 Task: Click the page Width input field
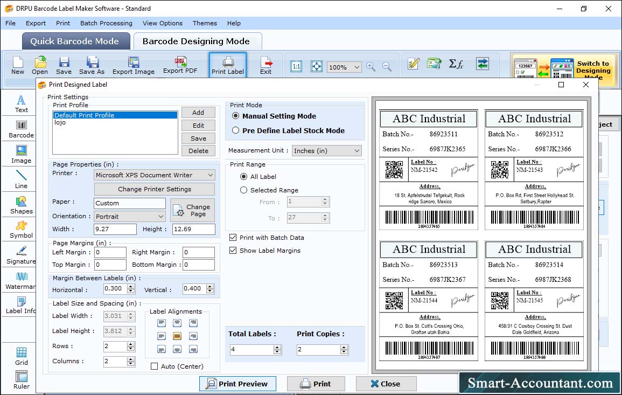click(x=115, y=229)
